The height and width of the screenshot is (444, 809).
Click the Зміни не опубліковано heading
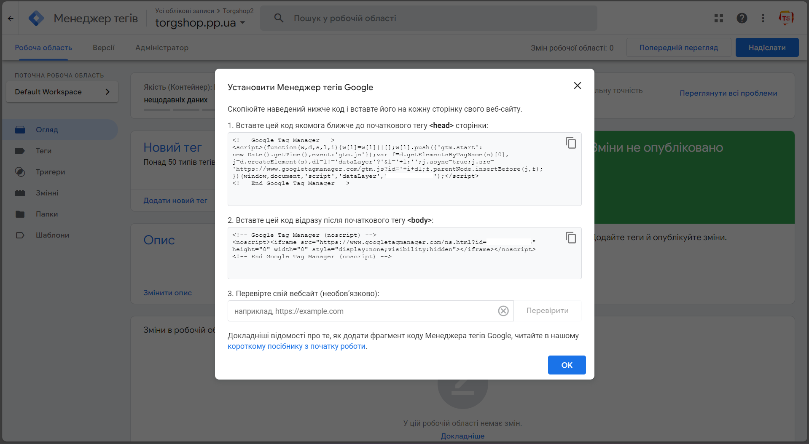658,147
